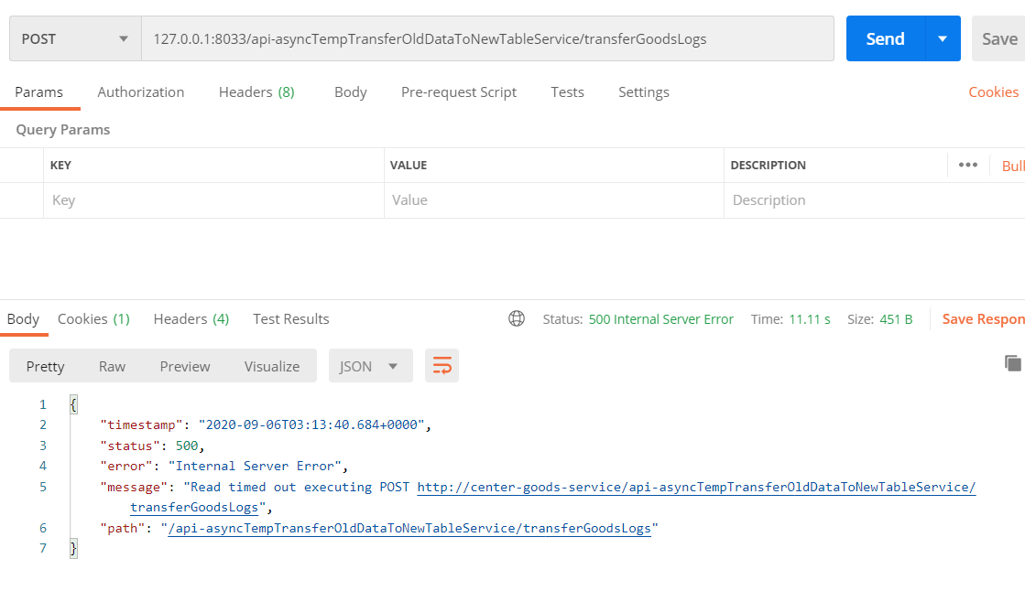Select the request Body tab
Viewport: 1025px width, 591px height.
coord(350,91)
